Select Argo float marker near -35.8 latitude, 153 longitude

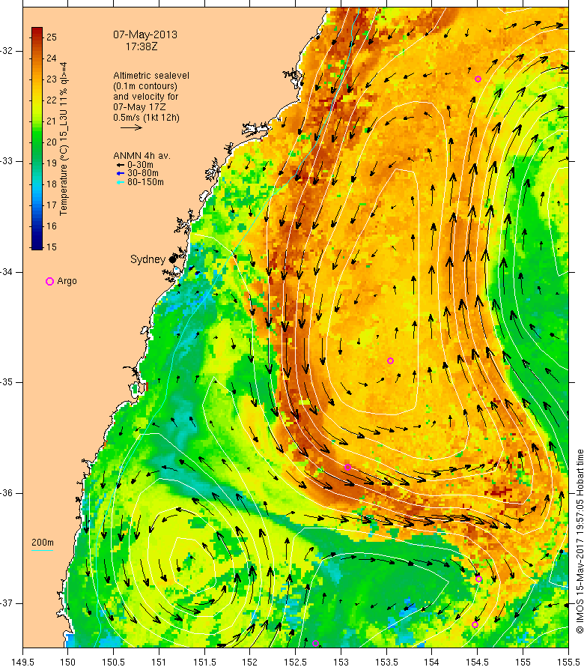[347, 467]
